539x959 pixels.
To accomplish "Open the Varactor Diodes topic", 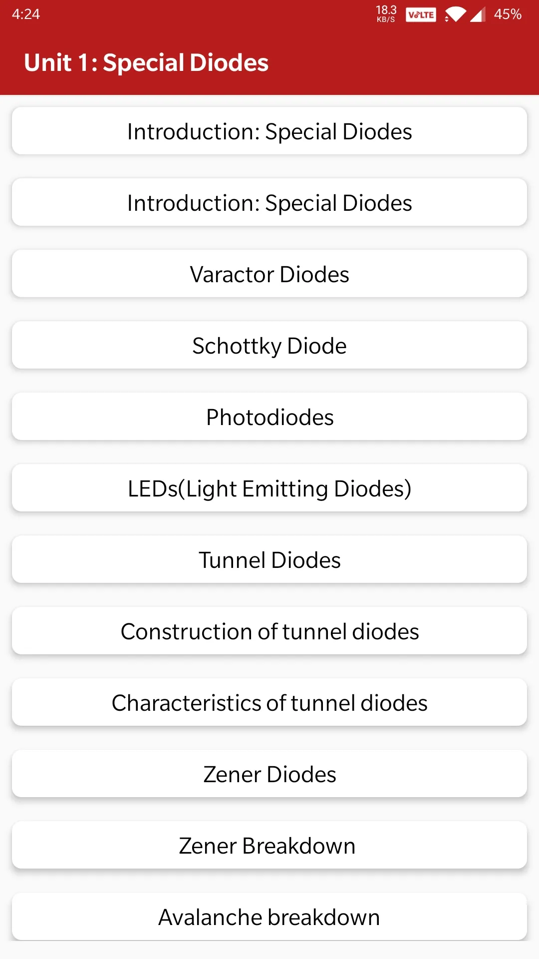I will point(269,274).
